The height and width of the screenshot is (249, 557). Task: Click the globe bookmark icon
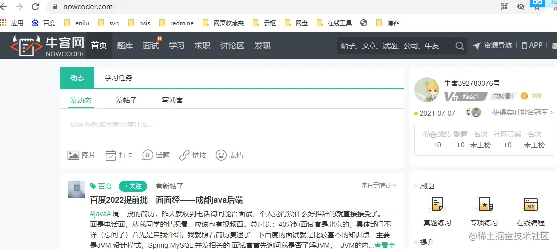[x=363, y=23]
